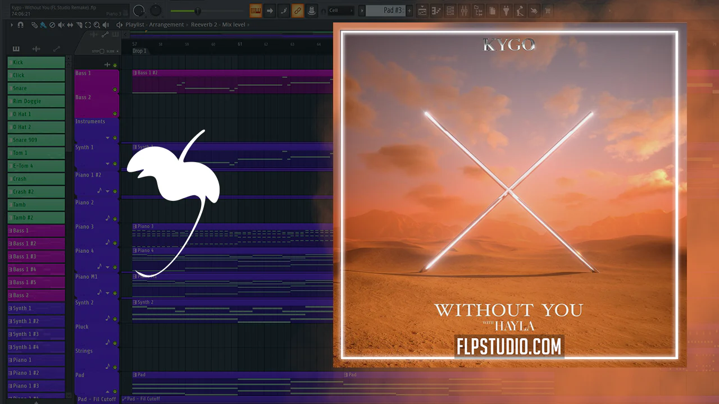
Task: Select the Delete tool in playlist toolbar
Action: coord(52,25)
